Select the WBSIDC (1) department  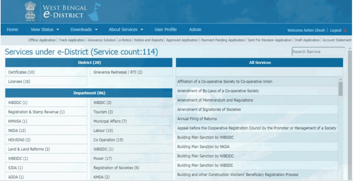(131, 149)
